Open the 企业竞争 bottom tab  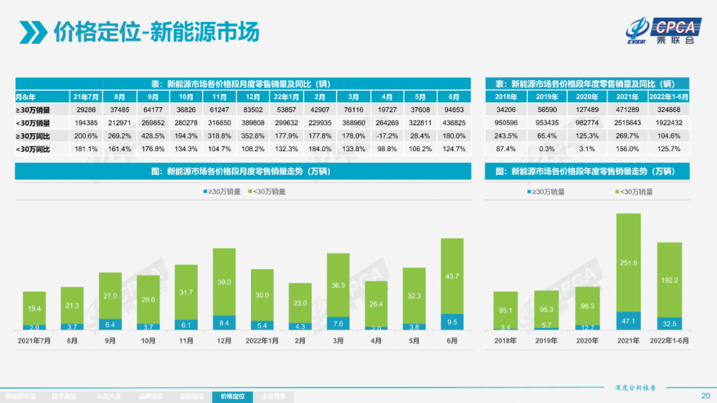[274, 396]
